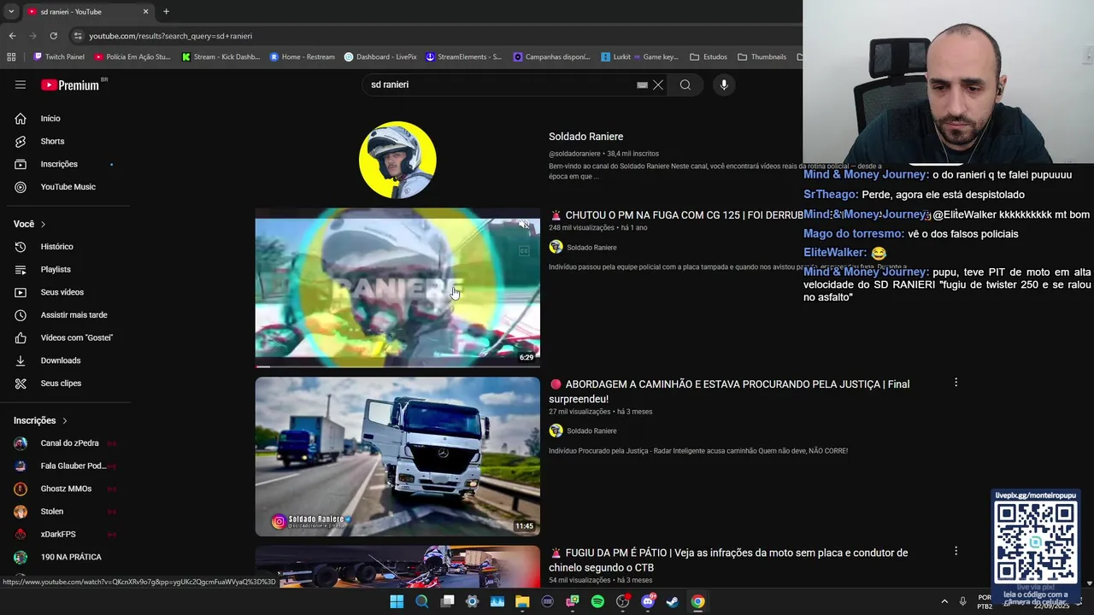Reload the page
The width and height of the screenshot is (1094, 615).
click(53, 36)
